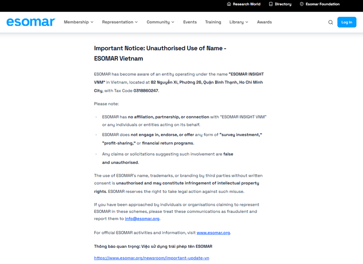Open the Events page
Image resolution: width=363 pixels, height=264 pixels.
coord(190,22)
